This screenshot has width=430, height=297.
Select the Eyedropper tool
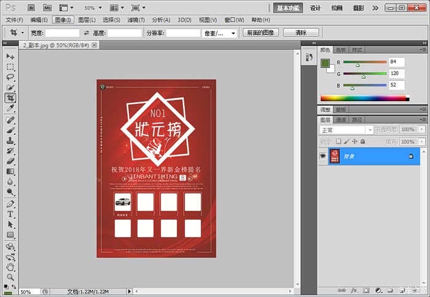[10, 108]
